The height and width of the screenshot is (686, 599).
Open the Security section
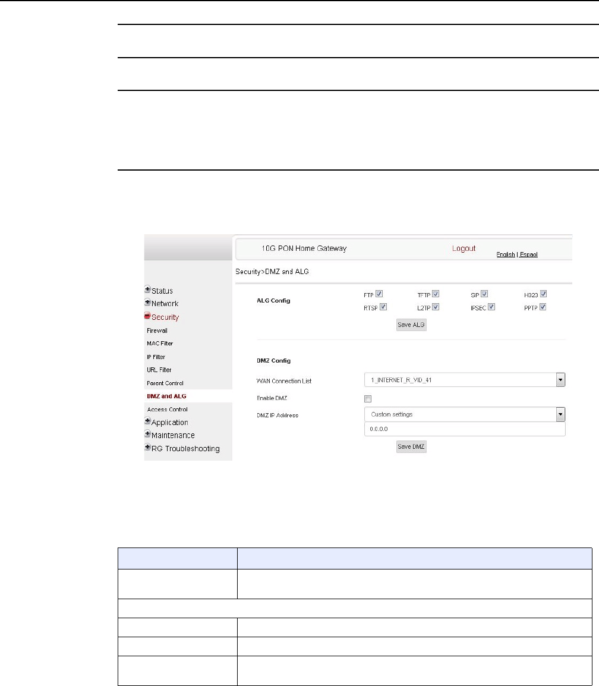pyautogui.click(x=165, y=317)
